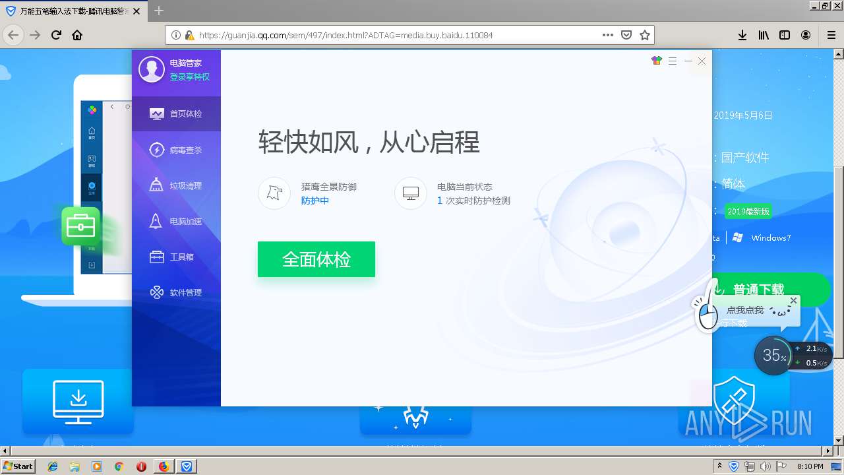Open the 电脑加速 sidebar tab

pyautogui.click(x=176, y=221)
